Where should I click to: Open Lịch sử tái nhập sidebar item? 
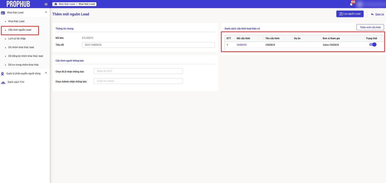17,39
